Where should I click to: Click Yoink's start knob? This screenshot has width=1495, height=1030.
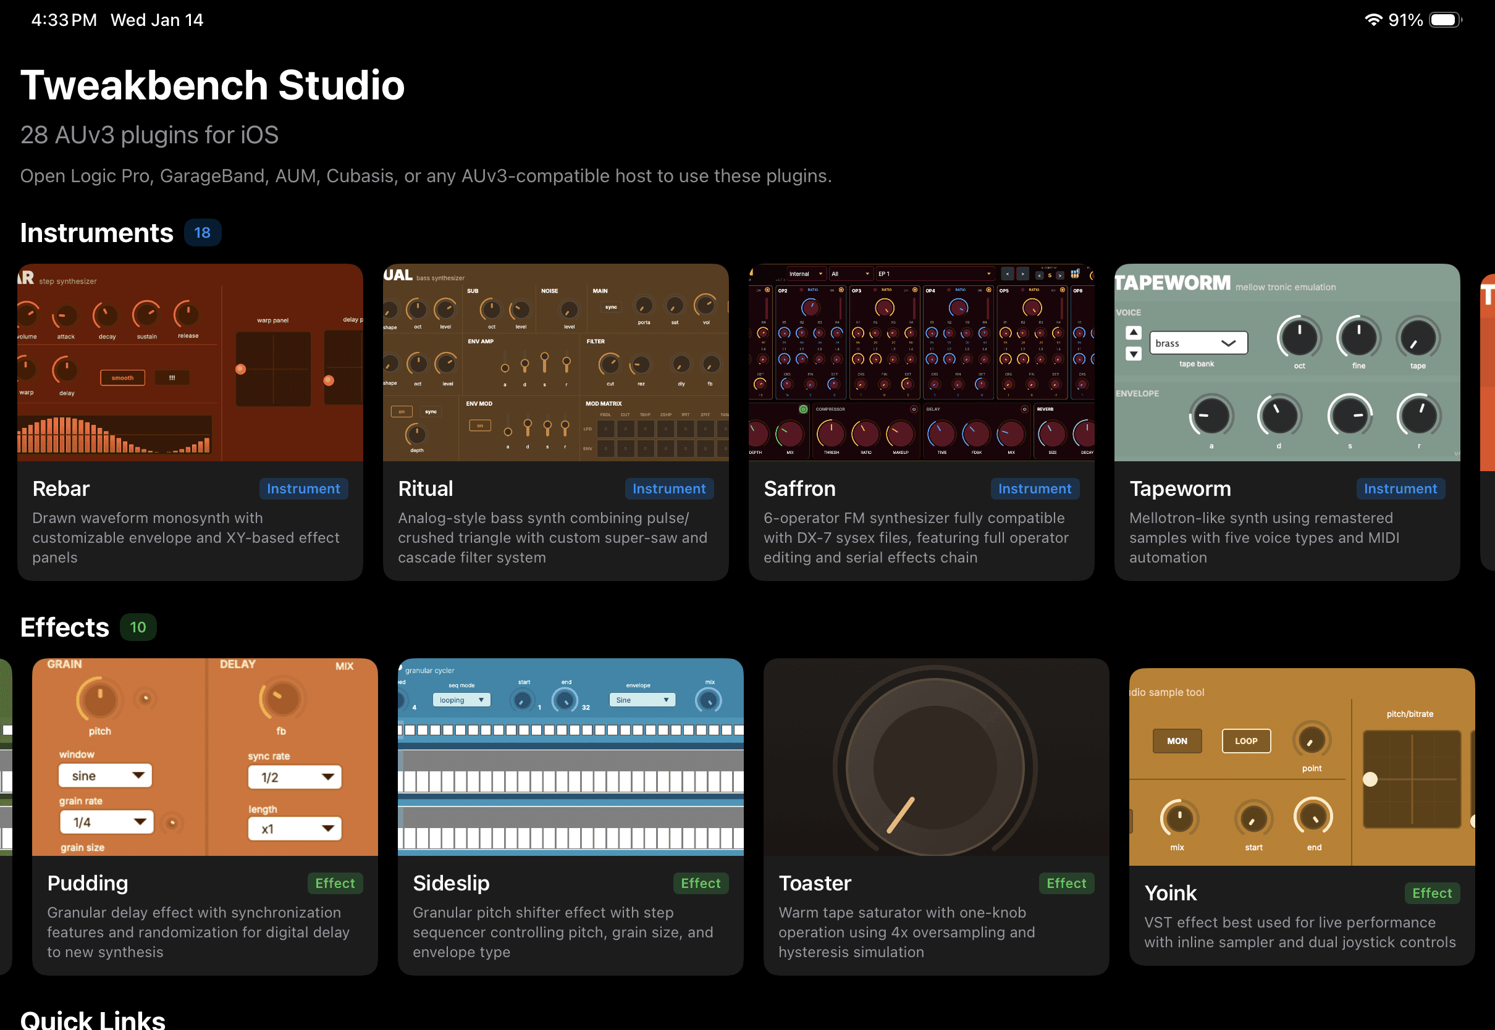1253,818
